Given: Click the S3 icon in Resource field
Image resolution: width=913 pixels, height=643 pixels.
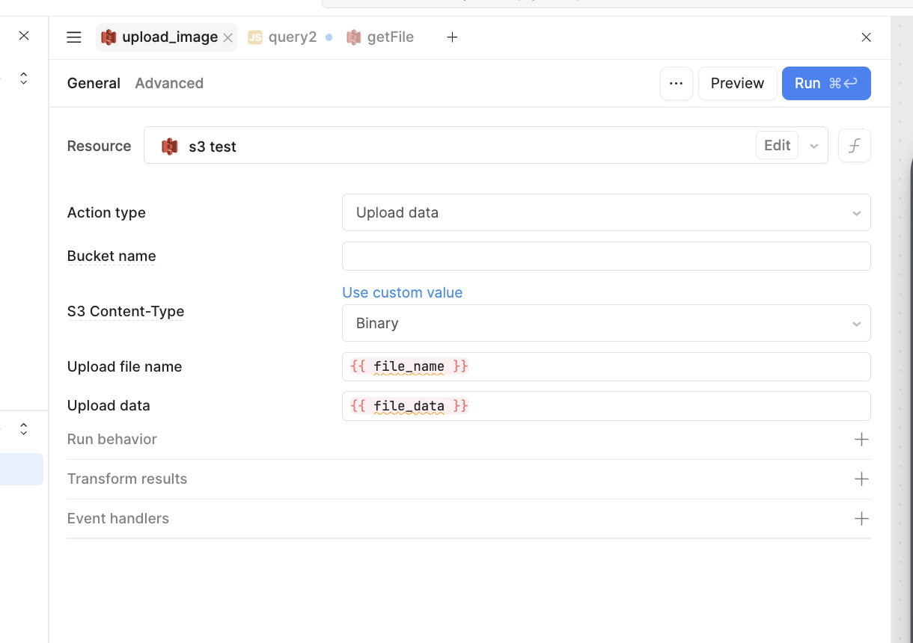Looking at the screenshot, I should point(170,147).
